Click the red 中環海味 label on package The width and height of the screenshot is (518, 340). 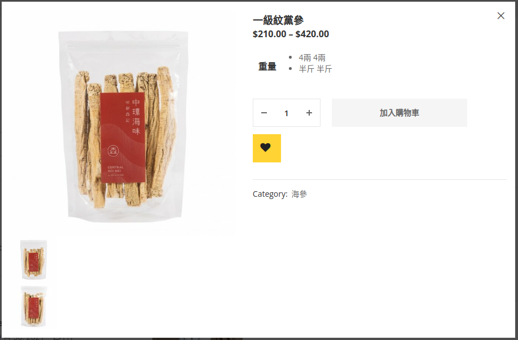tap(122, 138)
